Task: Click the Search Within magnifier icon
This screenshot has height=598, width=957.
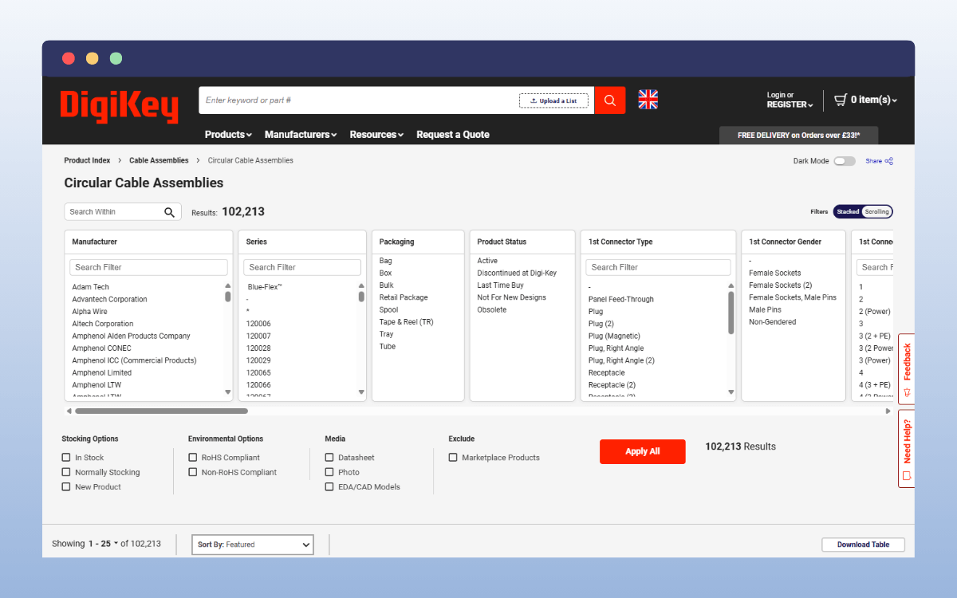Action: 169,212
